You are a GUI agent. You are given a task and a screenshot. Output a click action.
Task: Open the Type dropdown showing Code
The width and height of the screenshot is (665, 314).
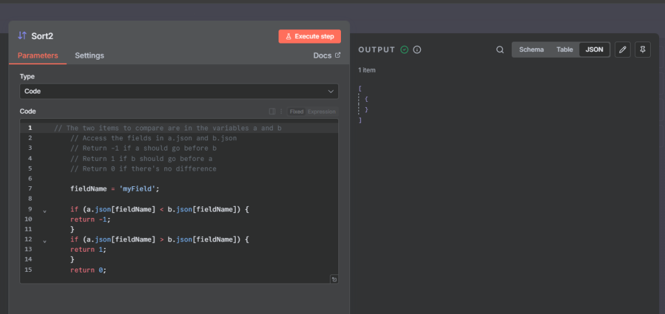coord(179,91)
